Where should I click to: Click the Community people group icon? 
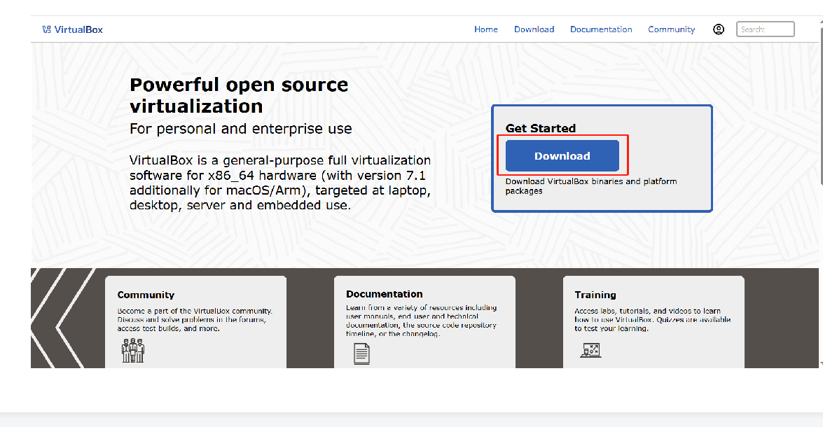[133, 351]
